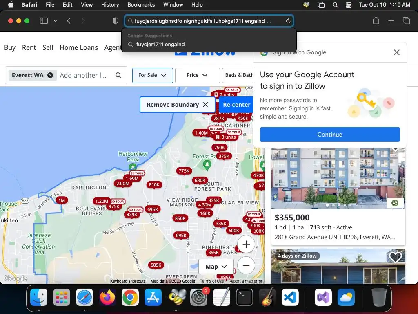This screenshot has width=418, height=314.
Task: Open the Apple menu
Action: [11, 5]
